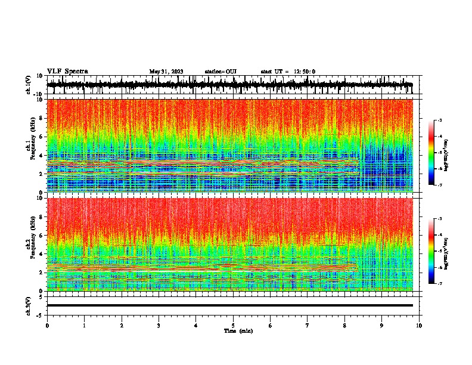Click the "station=OUI" label

pyautogui.click(x=221, y=72)
